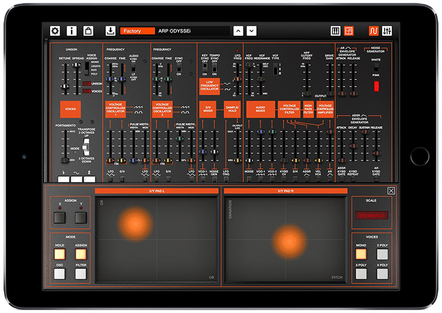The width and height of the screenshot is (442, 313).
Task: Toggle the Voice Assign mode switch
Action: (x=87, y=68)
